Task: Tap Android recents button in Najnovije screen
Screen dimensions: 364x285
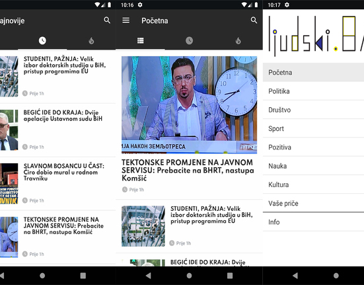Action: click(x=83, y=276)
